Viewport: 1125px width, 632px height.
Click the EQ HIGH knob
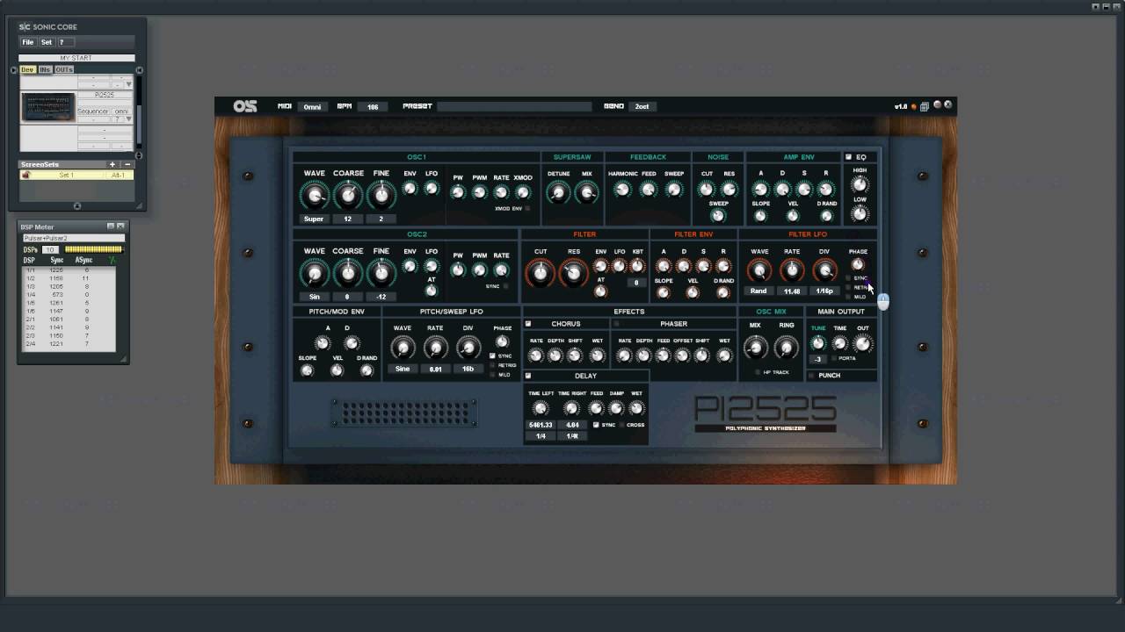(x=860, y=184)
